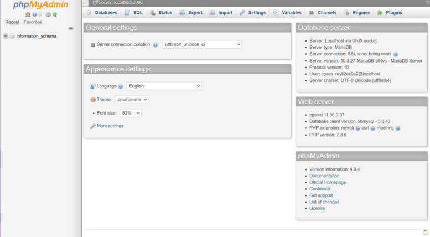Click the Language flag icon
This screenshot has height=237, width=430.
93,86
